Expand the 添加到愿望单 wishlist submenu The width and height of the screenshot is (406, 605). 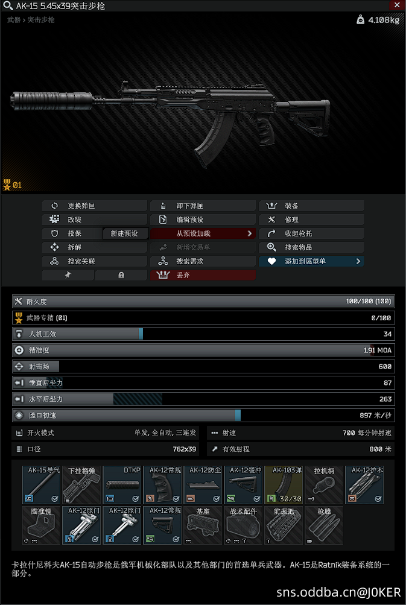point(311,261)
